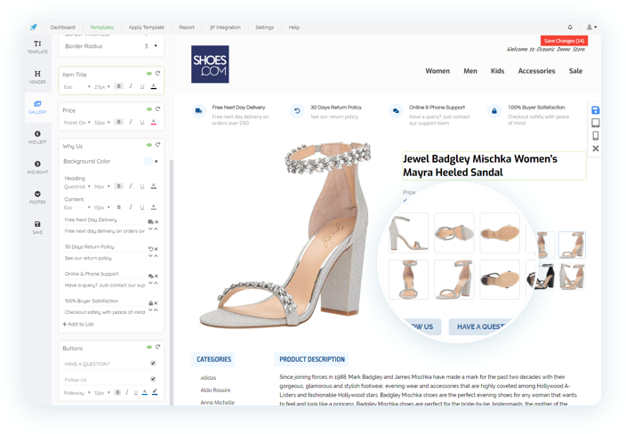The height and width of the screenshot is (434, 626).
Task: Open the Report menu
Action: tap(187, 28)
